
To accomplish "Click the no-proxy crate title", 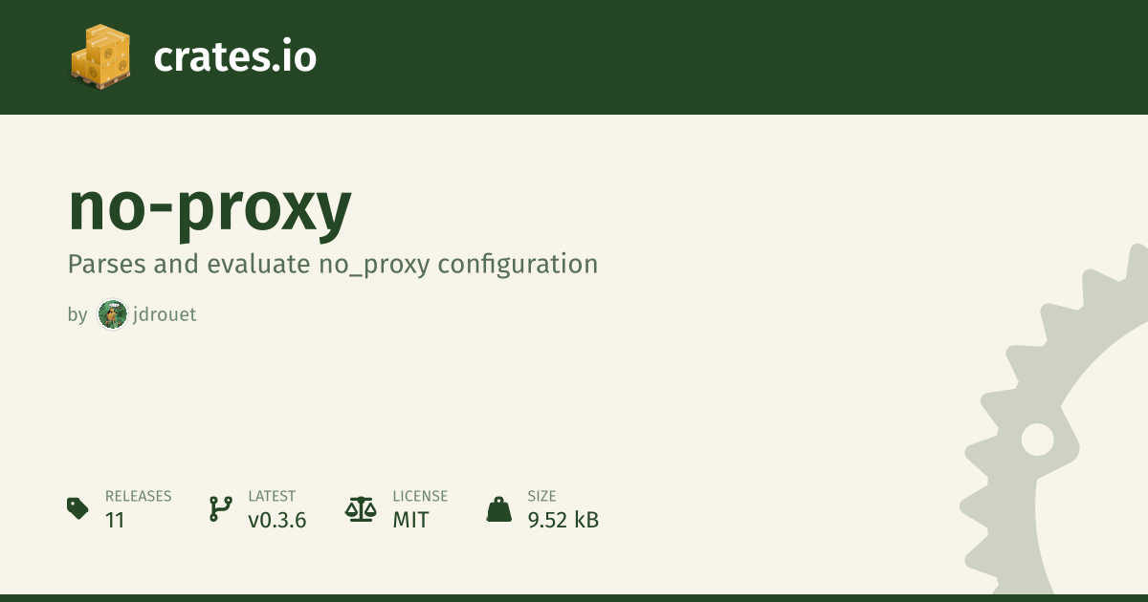I will (x=210, y=207).
